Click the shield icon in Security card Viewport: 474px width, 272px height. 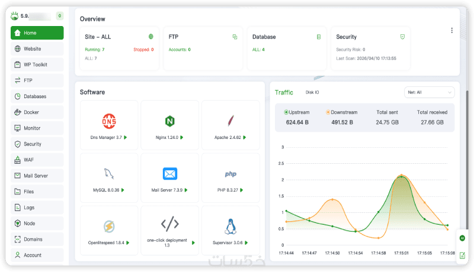coord(402,37)
